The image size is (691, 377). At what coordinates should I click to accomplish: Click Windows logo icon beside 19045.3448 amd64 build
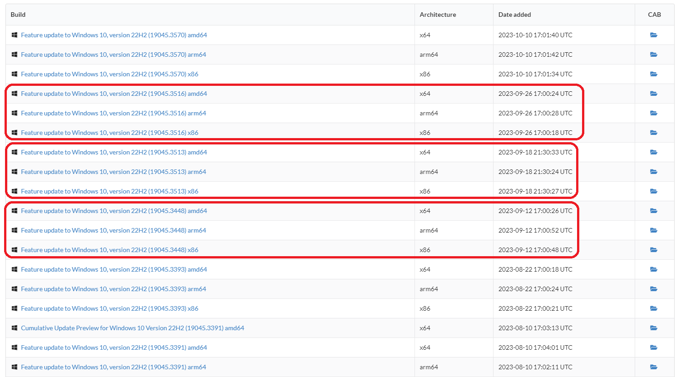coord(15,211)
